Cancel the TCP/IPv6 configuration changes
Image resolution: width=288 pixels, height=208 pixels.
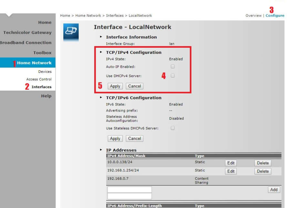135,139
